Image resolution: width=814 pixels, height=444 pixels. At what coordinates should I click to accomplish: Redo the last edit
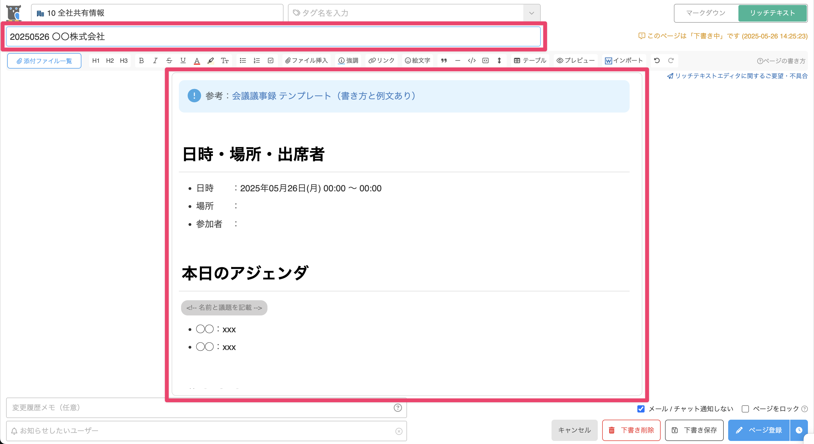(x=671, y=61)
